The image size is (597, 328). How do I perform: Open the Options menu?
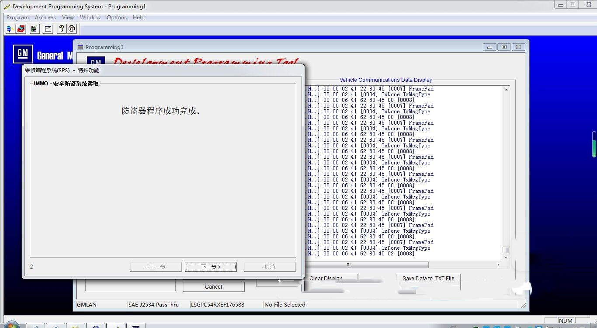pos(117,17)
